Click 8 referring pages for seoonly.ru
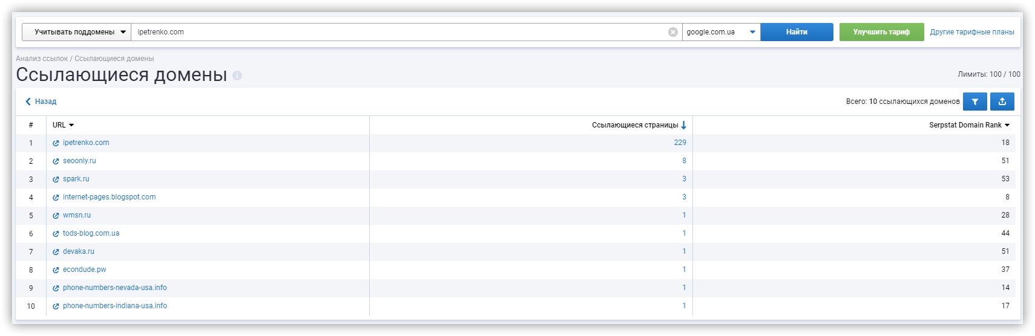Image resolution: width=1035 pixels, height=336 pixels. (x=685, y=161)
